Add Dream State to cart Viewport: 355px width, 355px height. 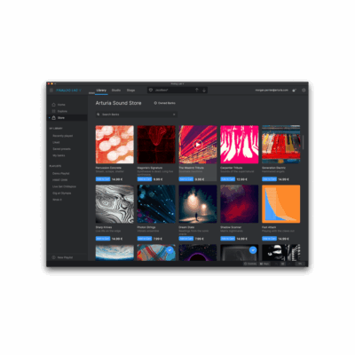click(186, 239)
